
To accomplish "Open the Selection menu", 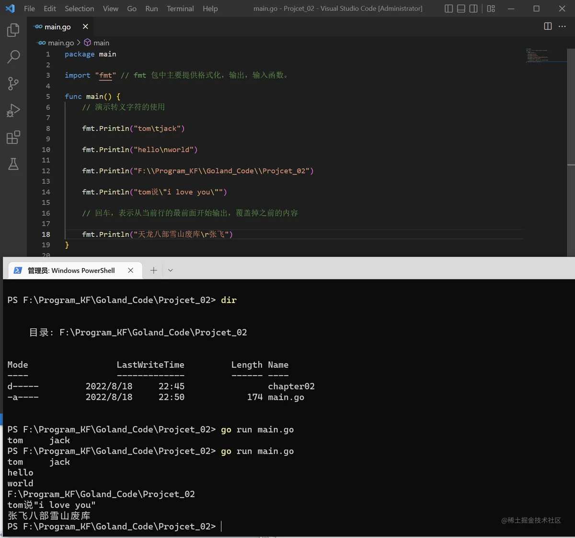I will (80, 9).
